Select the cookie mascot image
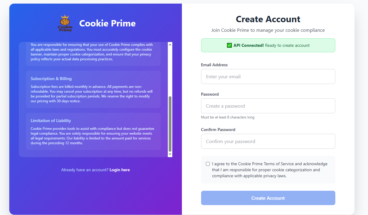 [x=65, y=23]
